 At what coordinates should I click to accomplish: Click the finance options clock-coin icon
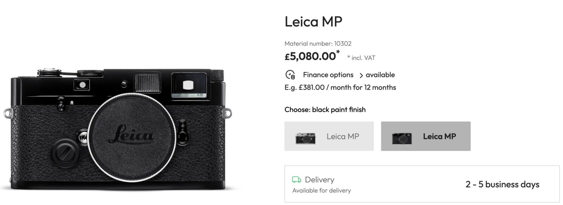coord(290,75)
